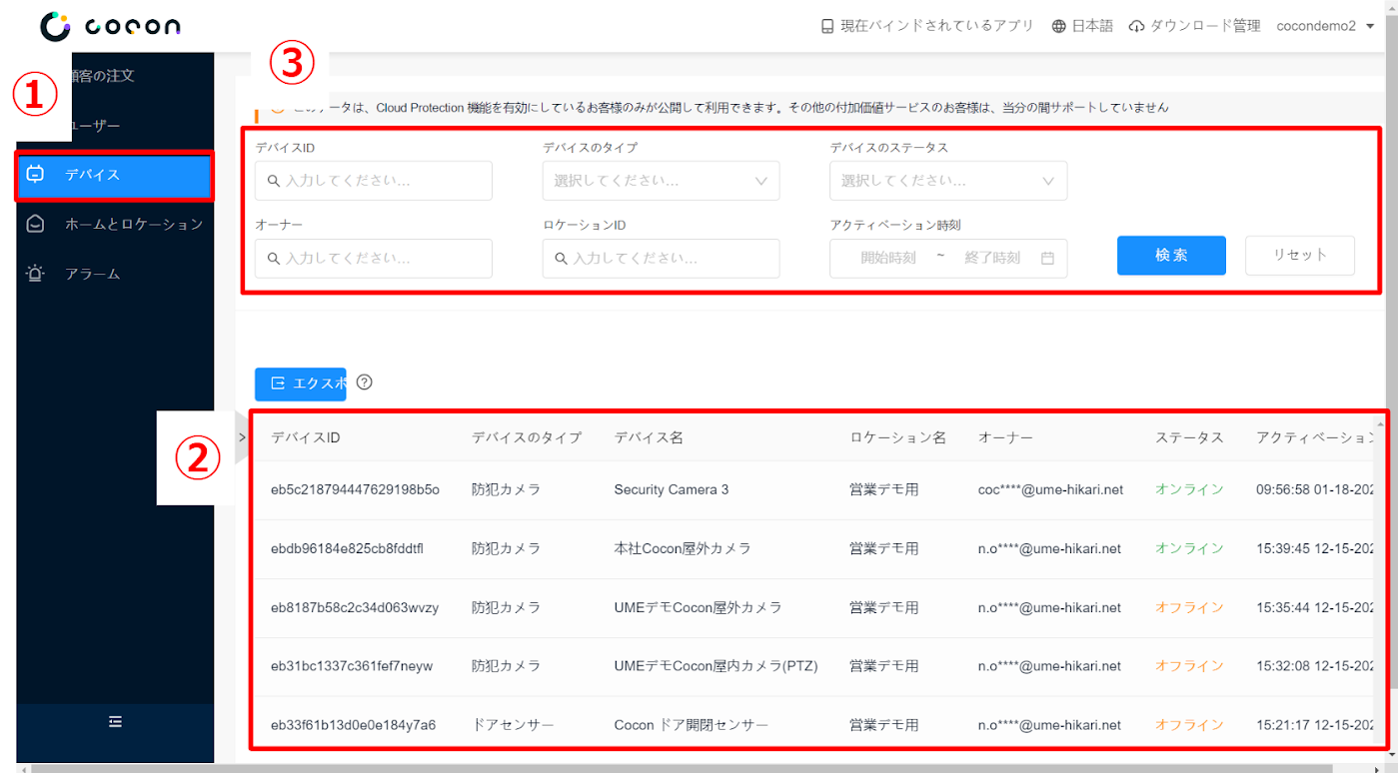Focus the オーナー input field

374,258
